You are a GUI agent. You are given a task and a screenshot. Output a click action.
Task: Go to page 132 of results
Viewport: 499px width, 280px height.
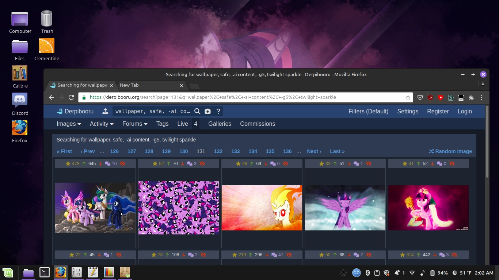pos(218,151)
